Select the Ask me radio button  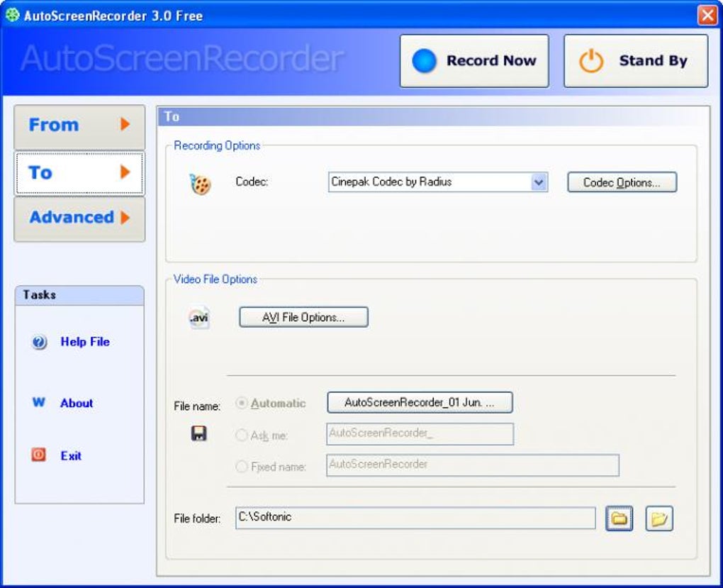coord(242,436)
